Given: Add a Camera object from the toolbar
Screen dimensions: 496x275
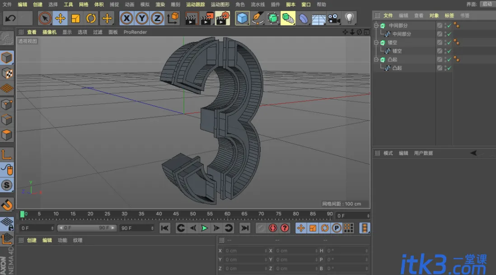Looking at the screenshot, I should click(x=334, y=19).
